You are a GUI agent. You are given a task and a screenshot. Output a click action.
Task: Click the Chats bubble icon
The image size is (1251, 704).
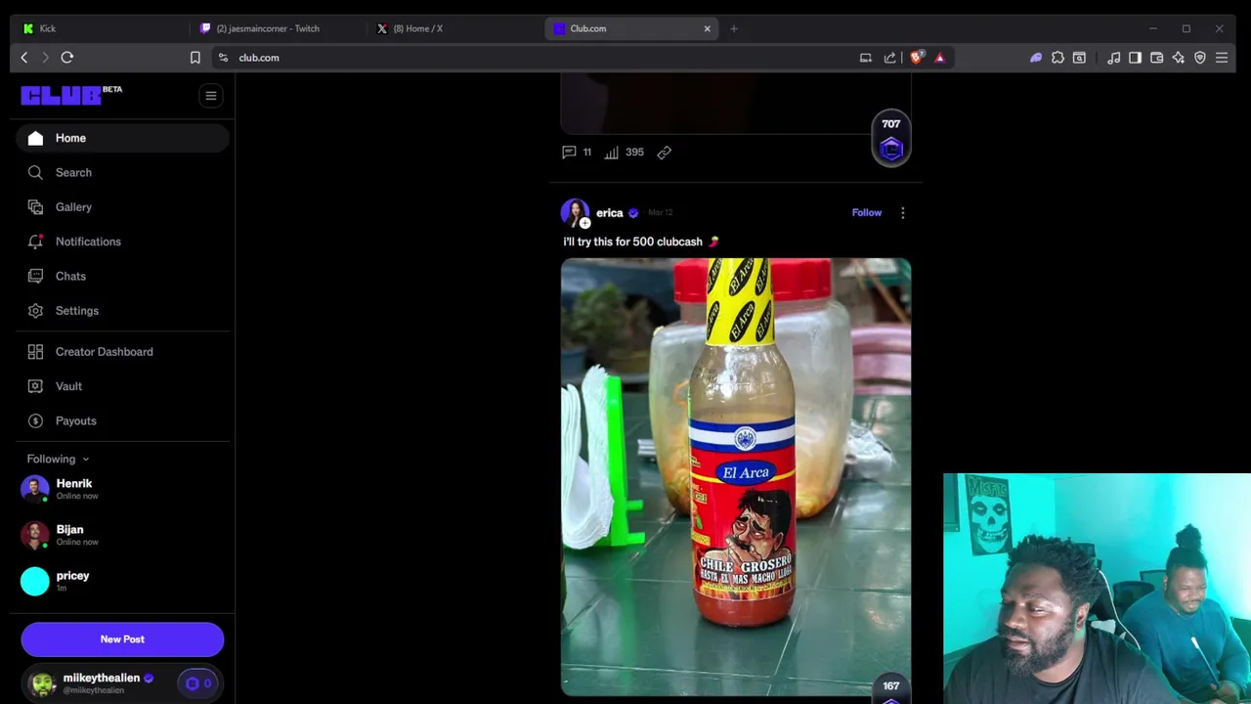click(x=35, y=276)
